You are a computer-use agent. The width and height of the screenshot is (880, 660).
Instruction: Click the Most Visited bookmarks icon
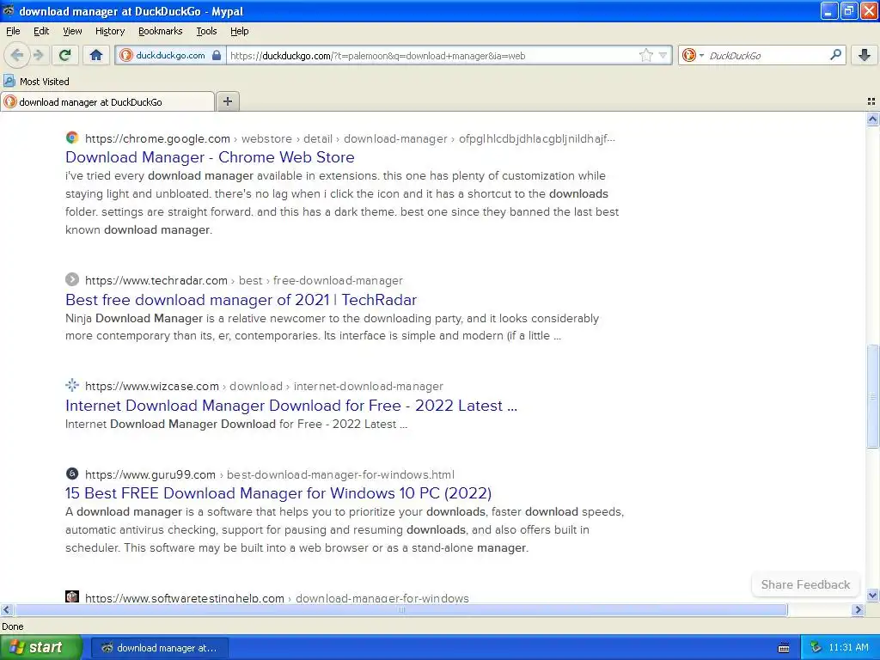point(9,82)
